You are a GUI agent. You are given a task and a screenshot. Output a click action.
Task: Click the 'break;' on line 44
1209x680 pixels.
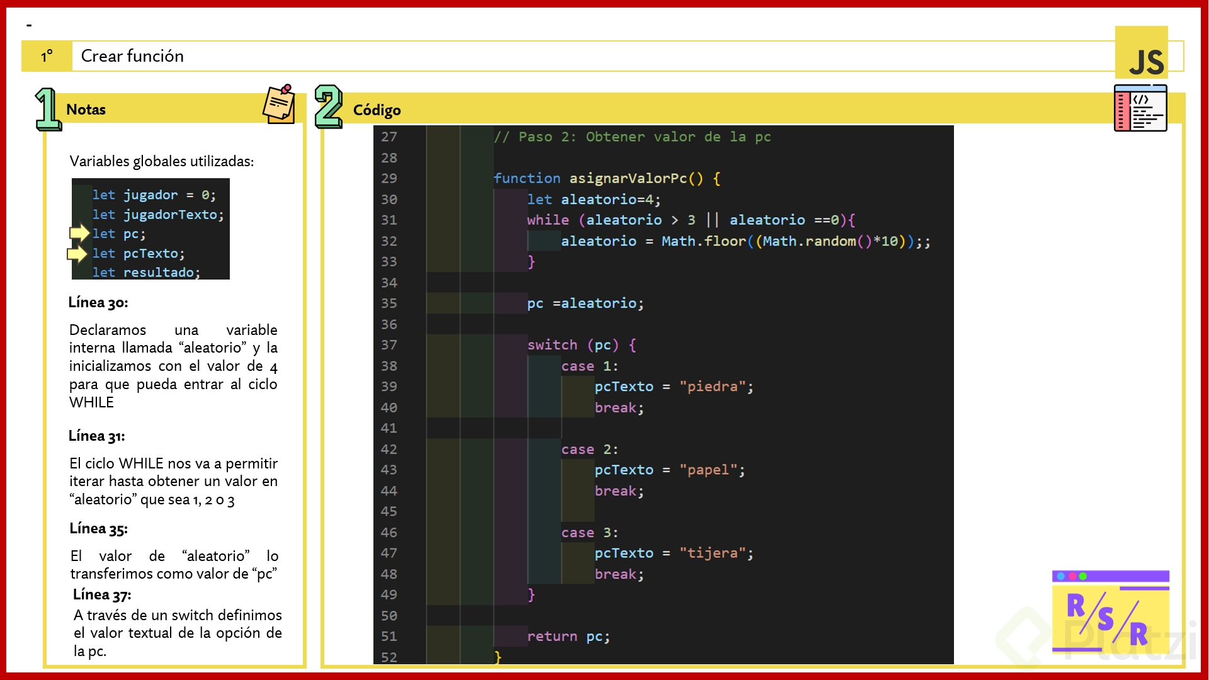[x=620, y=491]
